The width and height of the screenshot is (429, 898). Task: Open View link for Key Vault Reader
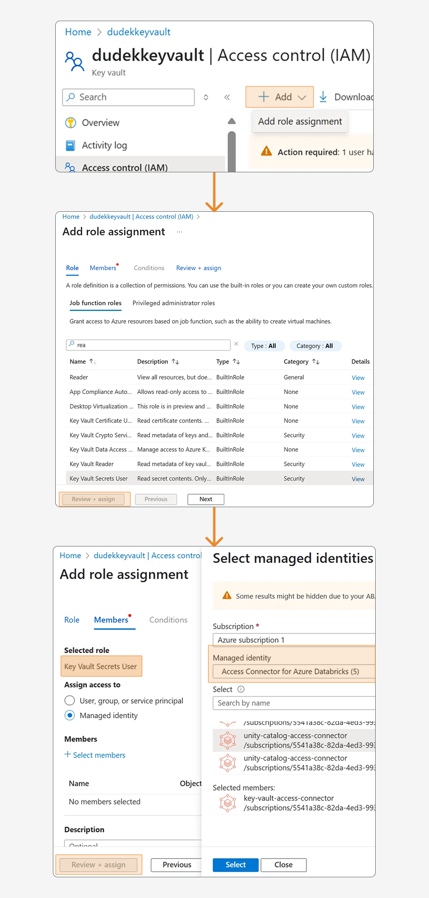tap(358, 464)
